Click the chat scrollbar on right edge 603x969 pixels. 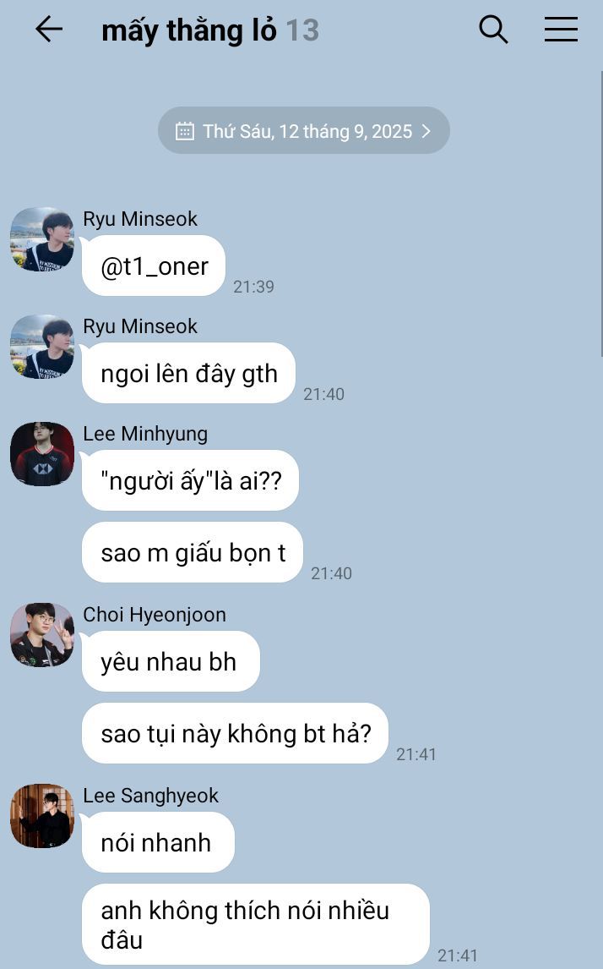pyautogui.click(x=601, y=213)
